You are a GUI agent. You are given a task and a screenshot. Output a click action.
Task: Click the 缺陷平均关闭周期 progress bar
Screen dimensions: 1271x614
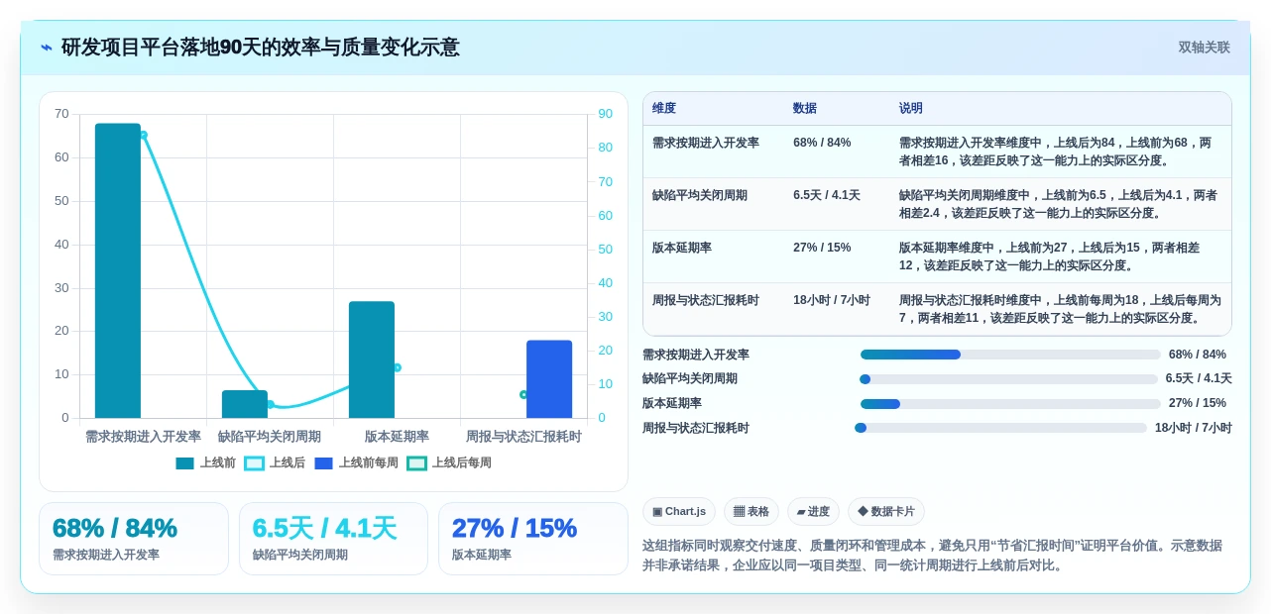[x=1008, y=379]
